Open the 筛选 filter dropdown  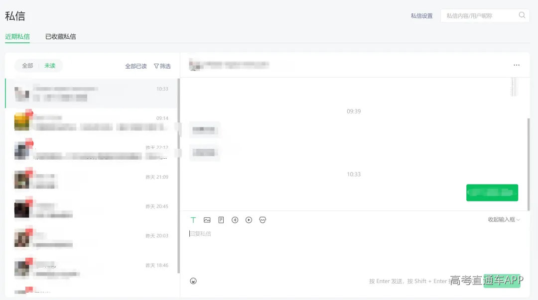click(x=162, y=66)
